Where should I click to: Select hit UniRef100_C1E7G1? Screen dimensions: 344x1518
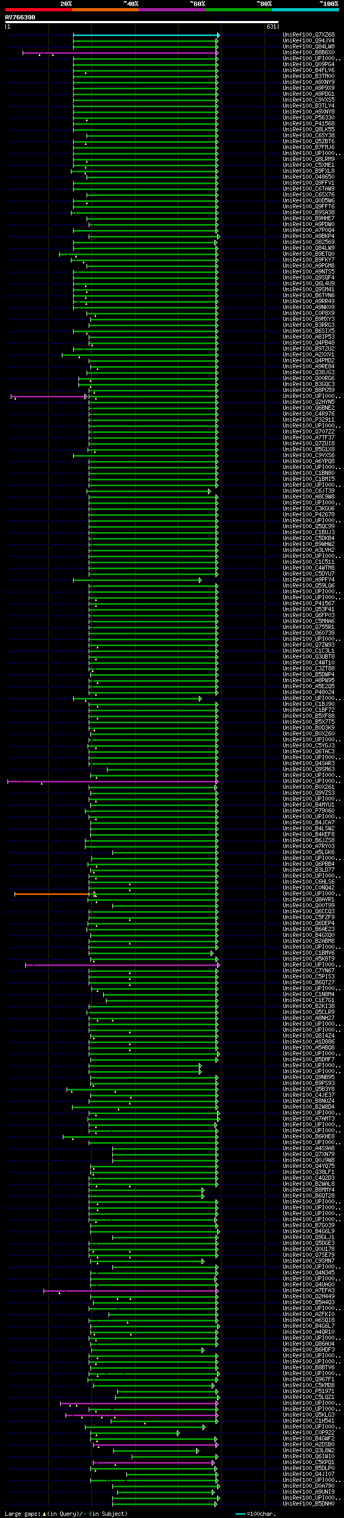[x=309, y=1000]
